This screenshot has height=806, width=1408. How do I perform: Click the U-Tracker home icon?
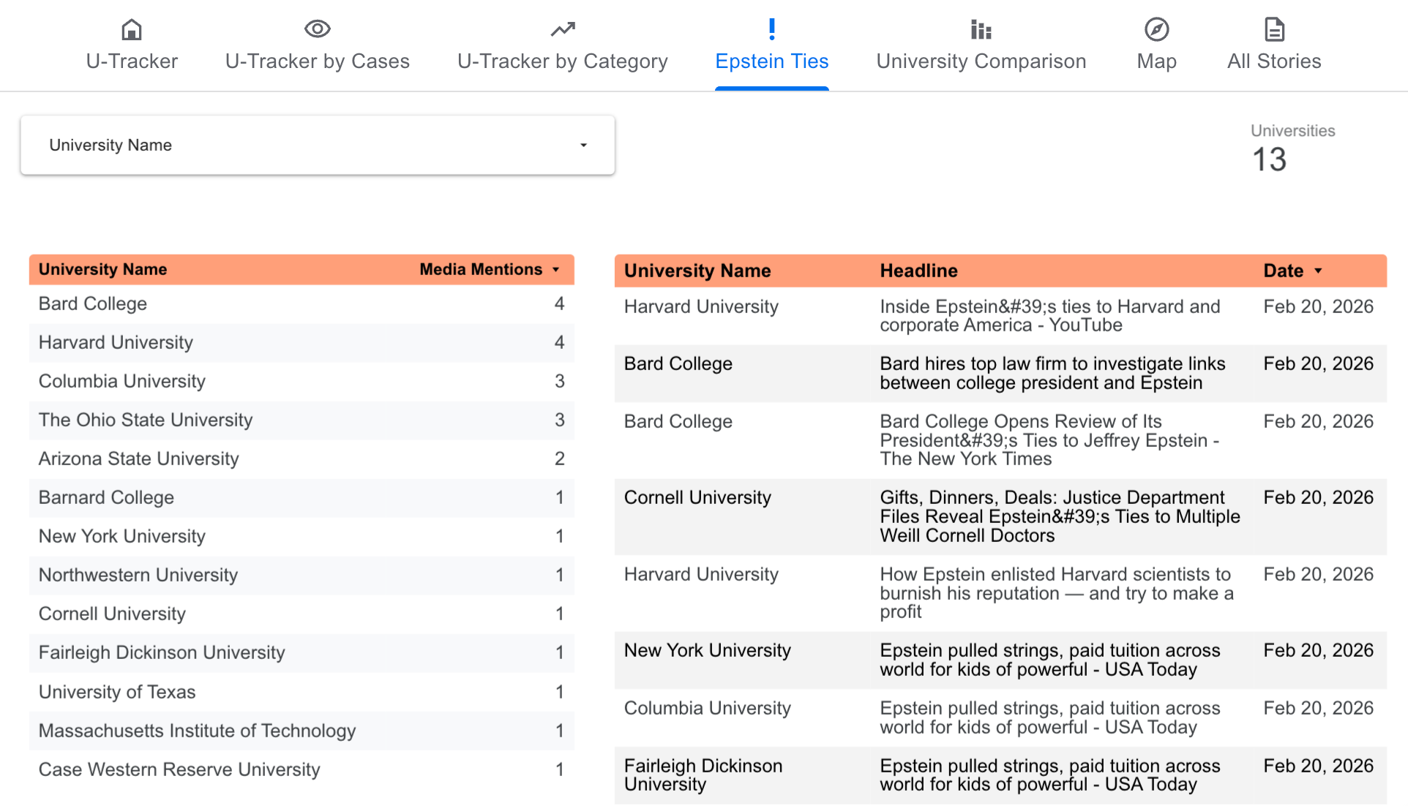point(132,30)
